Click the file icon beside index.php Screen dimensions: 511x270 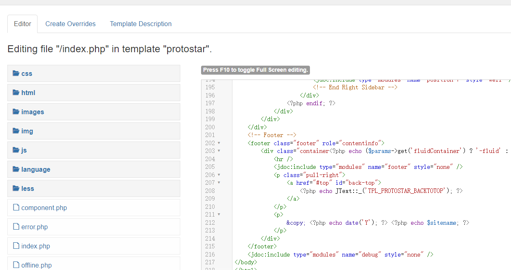click(16, 246)
